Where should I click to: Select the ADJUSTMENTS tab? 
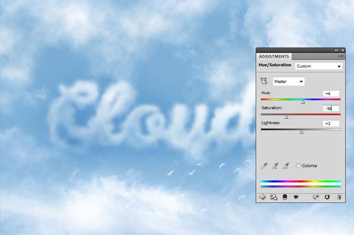(x=274, y=56)
